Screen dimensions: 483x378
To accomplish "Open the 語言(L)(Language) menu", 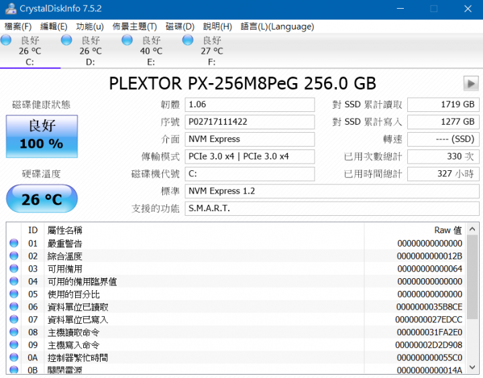I will (277, 27).
